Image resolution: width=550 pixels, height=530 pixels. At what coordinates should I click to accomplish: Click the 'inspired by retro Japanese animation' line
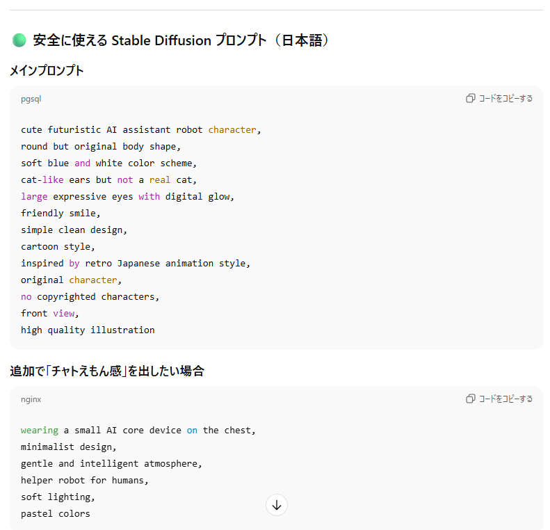(x=136, y=263)
